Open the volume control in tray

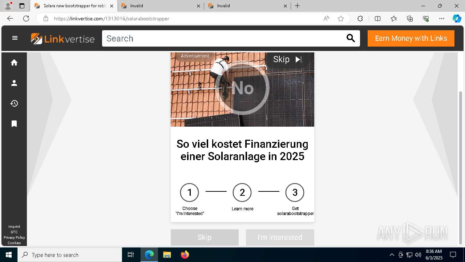[418, 255]
